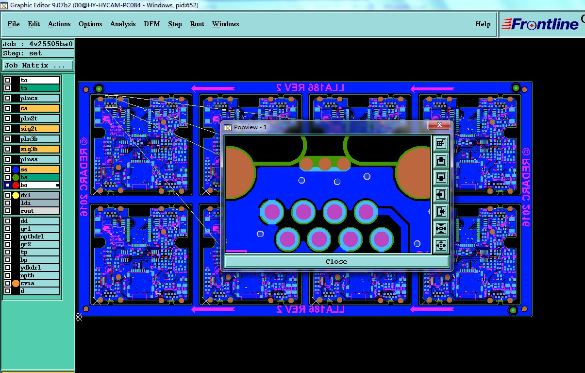Click Popview icon with four outward-pointing arrows
The image size is (585, 373).
[441, 245]
